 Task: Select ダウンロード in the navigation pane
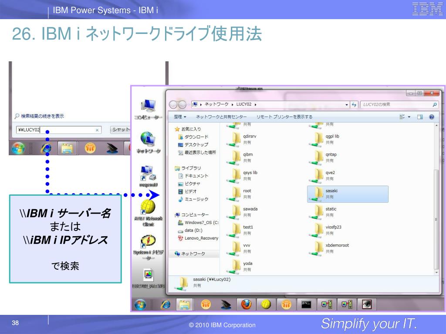click(193, 137)
